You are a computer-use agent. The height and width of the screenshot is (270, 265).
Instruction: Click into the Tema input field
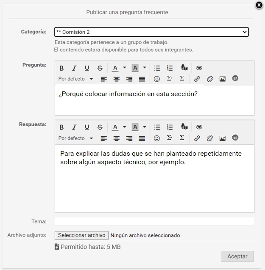[x=154, y=221]
